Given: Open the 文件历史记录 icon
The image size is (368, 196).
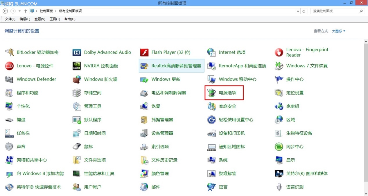Looking at the screenshot, I should point(144,160).
